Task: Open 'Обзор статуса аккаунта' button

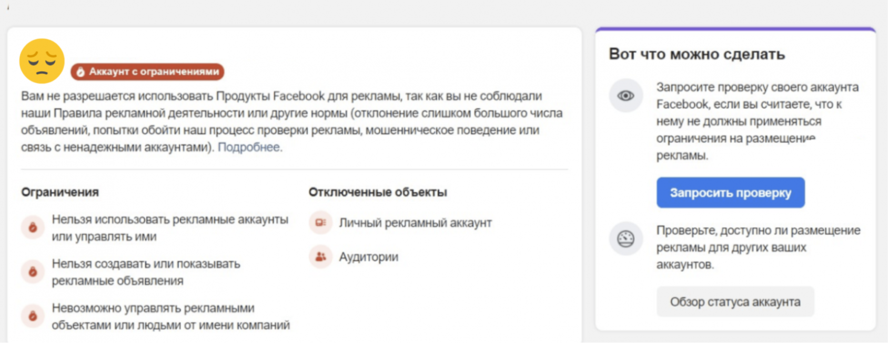Action: 735,302
